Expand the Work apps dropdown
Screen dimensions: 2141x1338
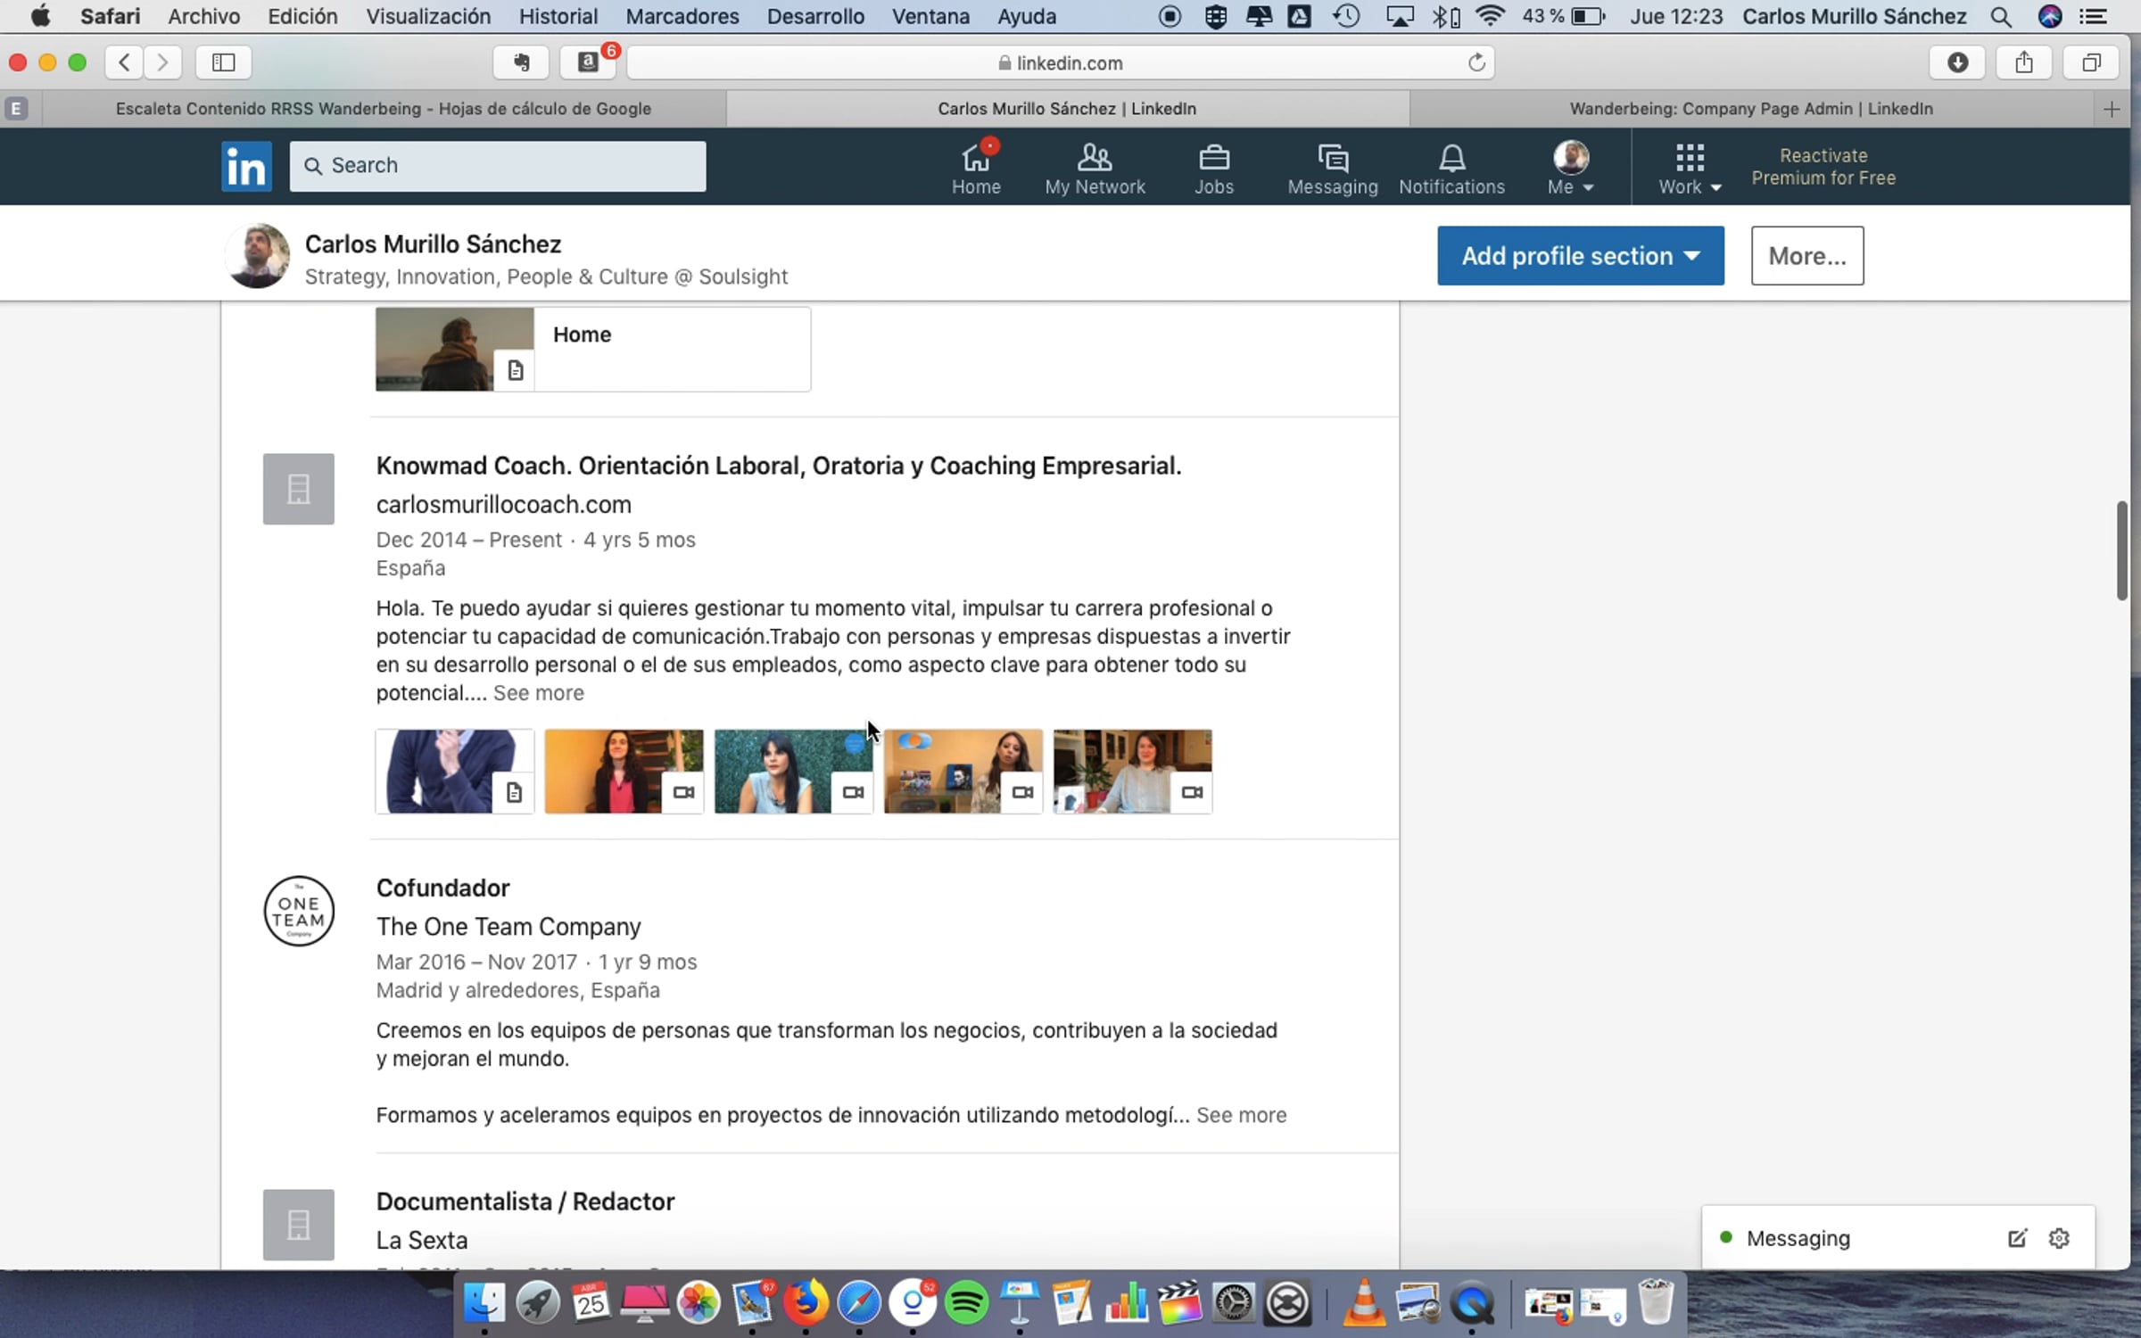point(1689,168)
